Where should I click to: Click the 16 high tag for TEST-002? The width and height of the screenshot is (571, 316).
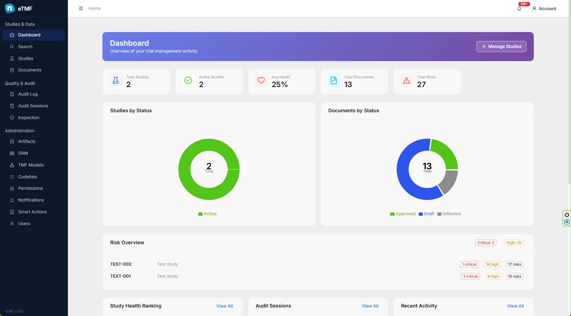tap(492, 265)
